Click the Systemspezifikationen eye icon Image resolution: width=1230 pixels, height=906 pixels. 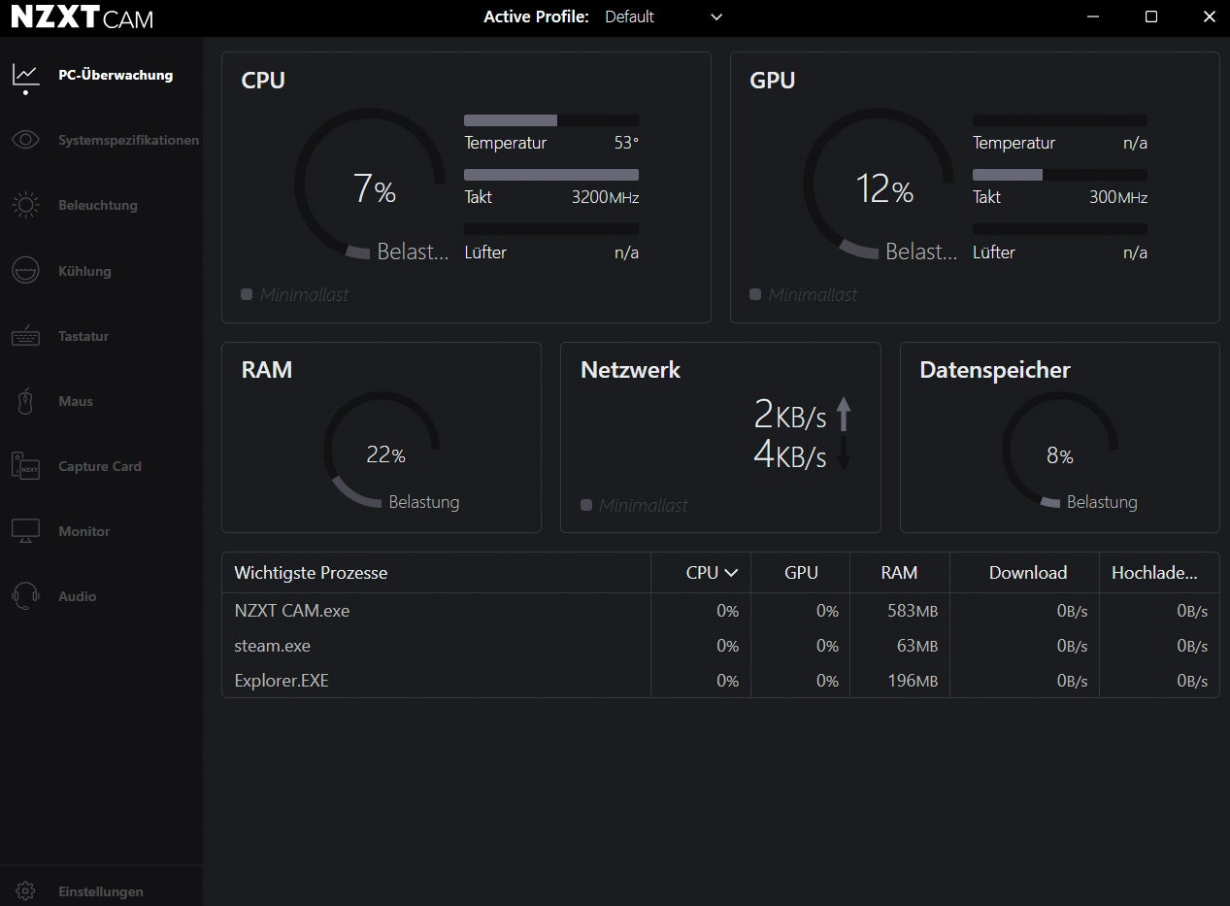click(25, 140)
